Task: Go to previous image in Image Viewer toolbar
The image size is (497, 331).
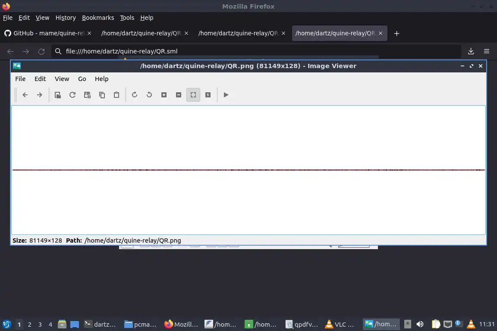Action: coord(25,95)
